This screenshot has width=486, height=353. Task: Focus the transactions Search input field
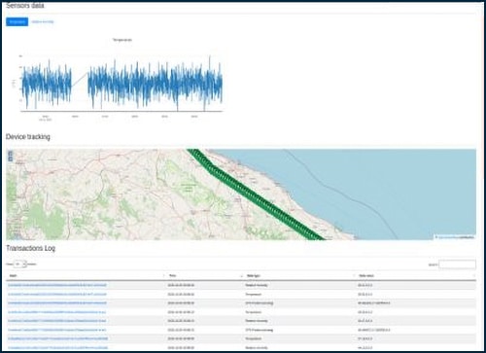(457, 265)
